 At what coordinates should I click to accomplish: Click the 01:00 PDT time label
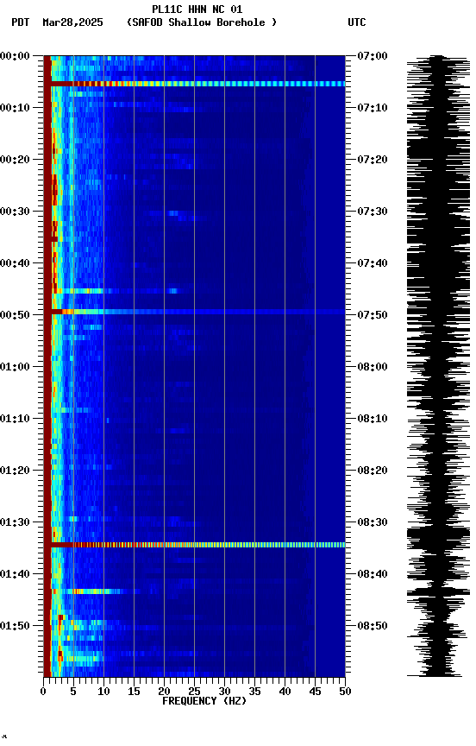pos(15,367)
